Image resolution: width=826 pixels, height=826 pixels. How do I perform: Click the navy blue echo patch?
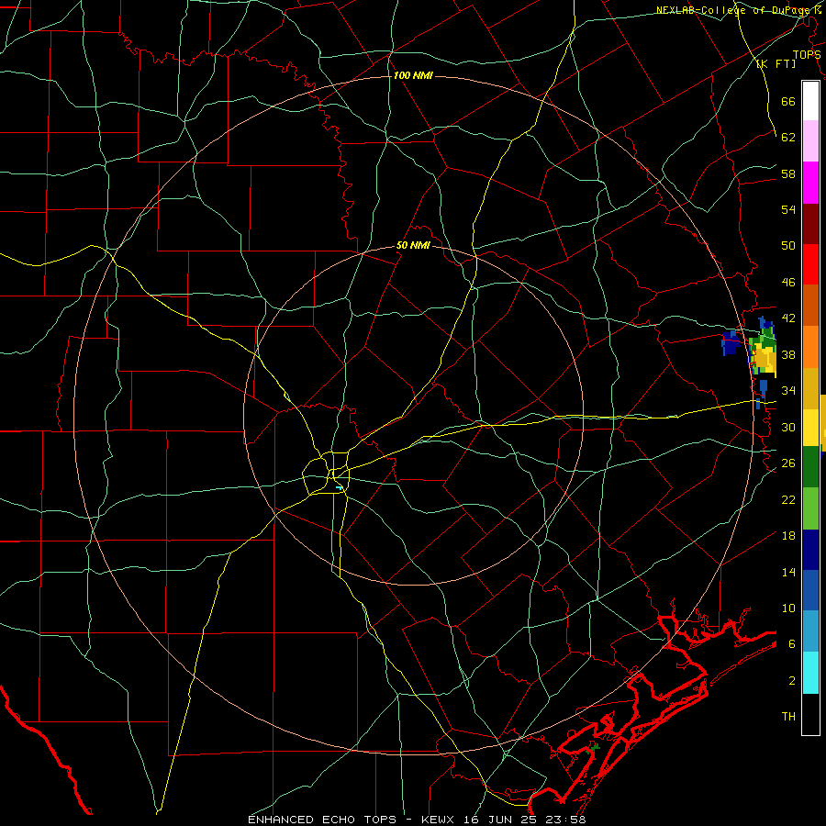[x=731, y=342]
